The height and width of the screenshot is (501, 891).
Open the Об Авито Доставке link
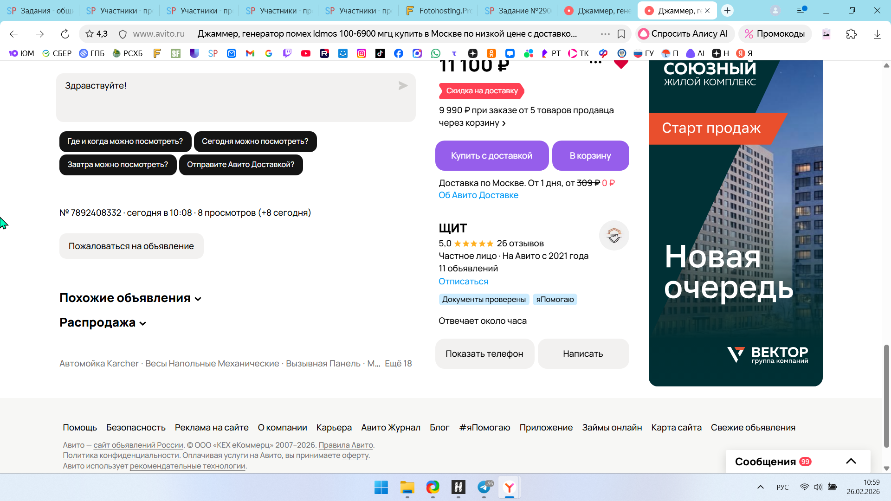tap(478, 195)
